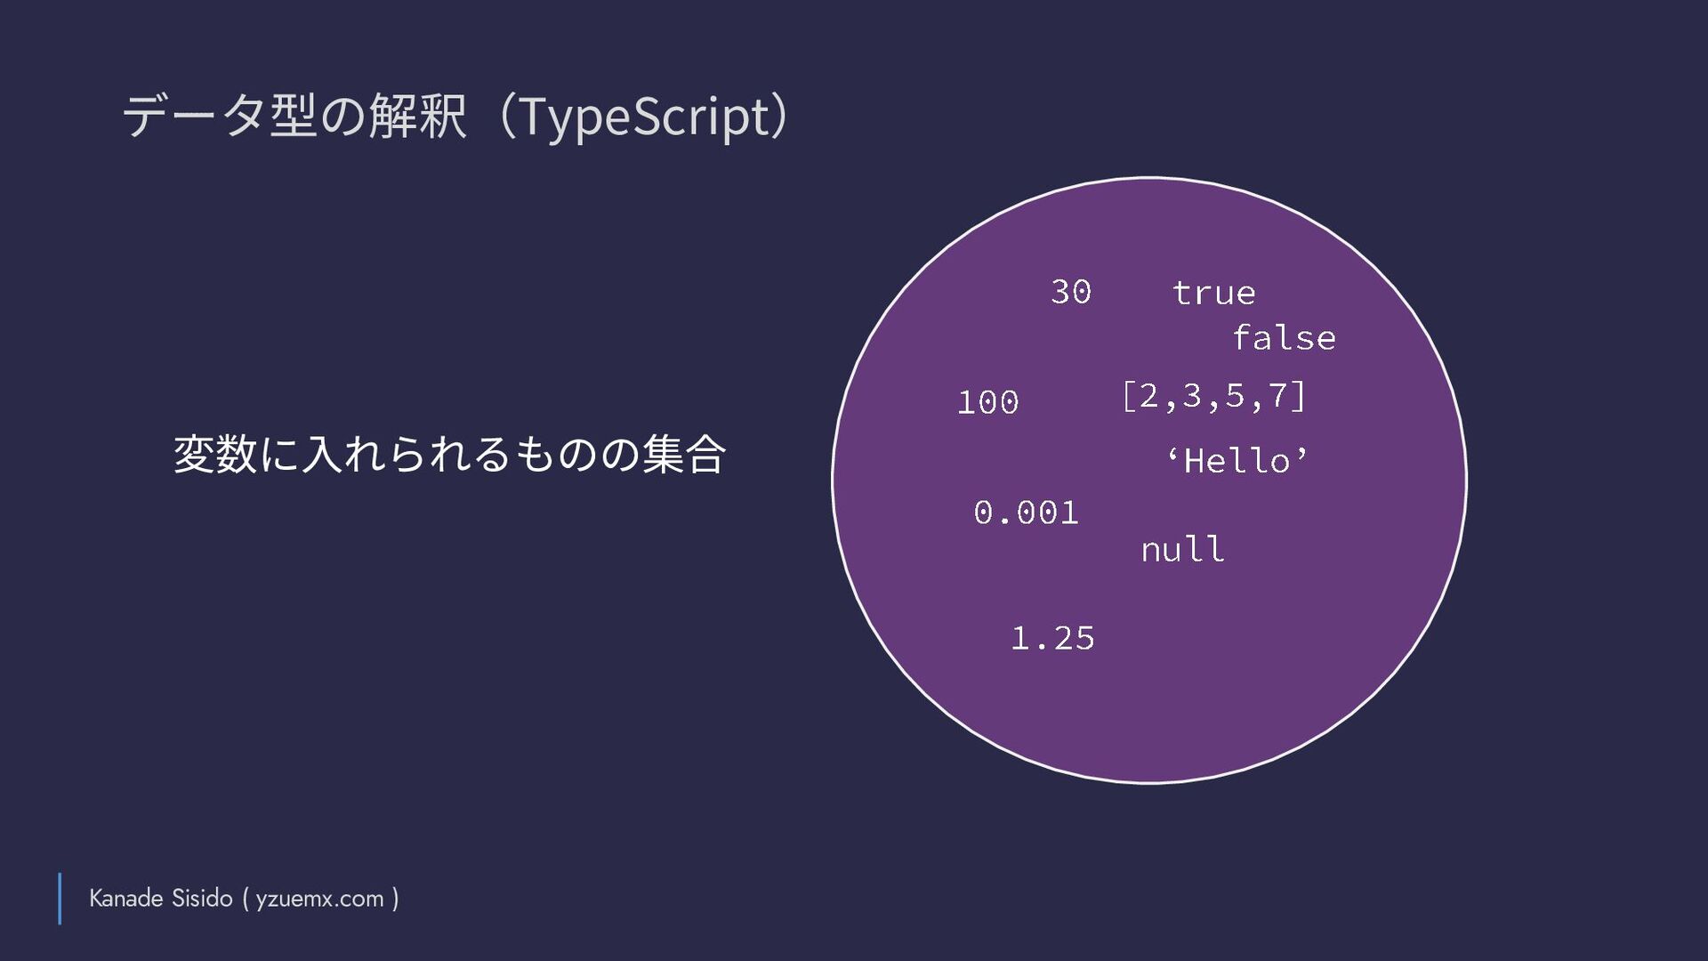
Task: Click the 'true' value in the circle
Action: pos(1213,293)
